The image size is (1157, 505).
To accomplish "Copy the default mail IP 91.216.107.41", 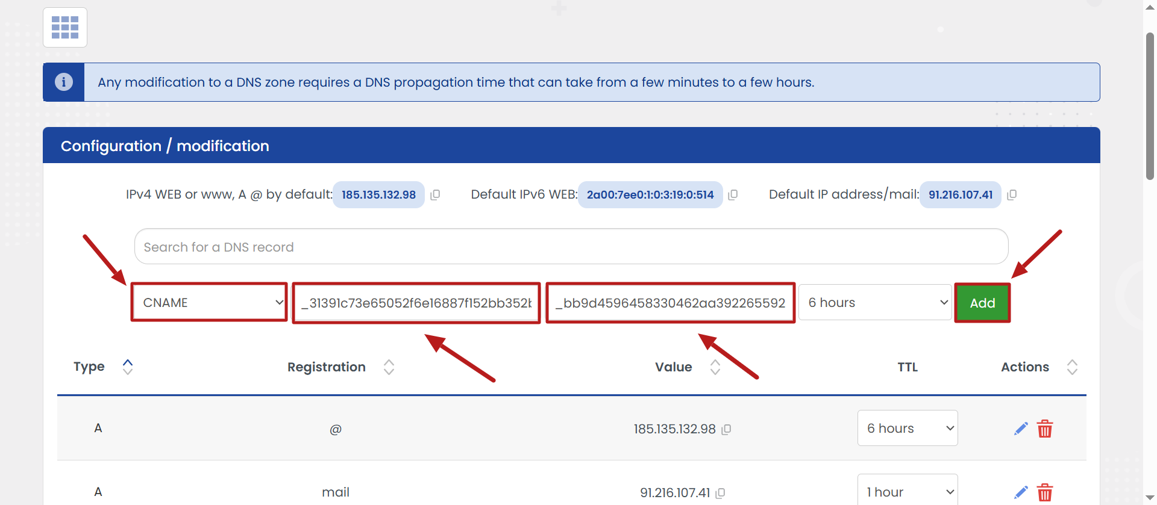I will [x=1012, y=194].
